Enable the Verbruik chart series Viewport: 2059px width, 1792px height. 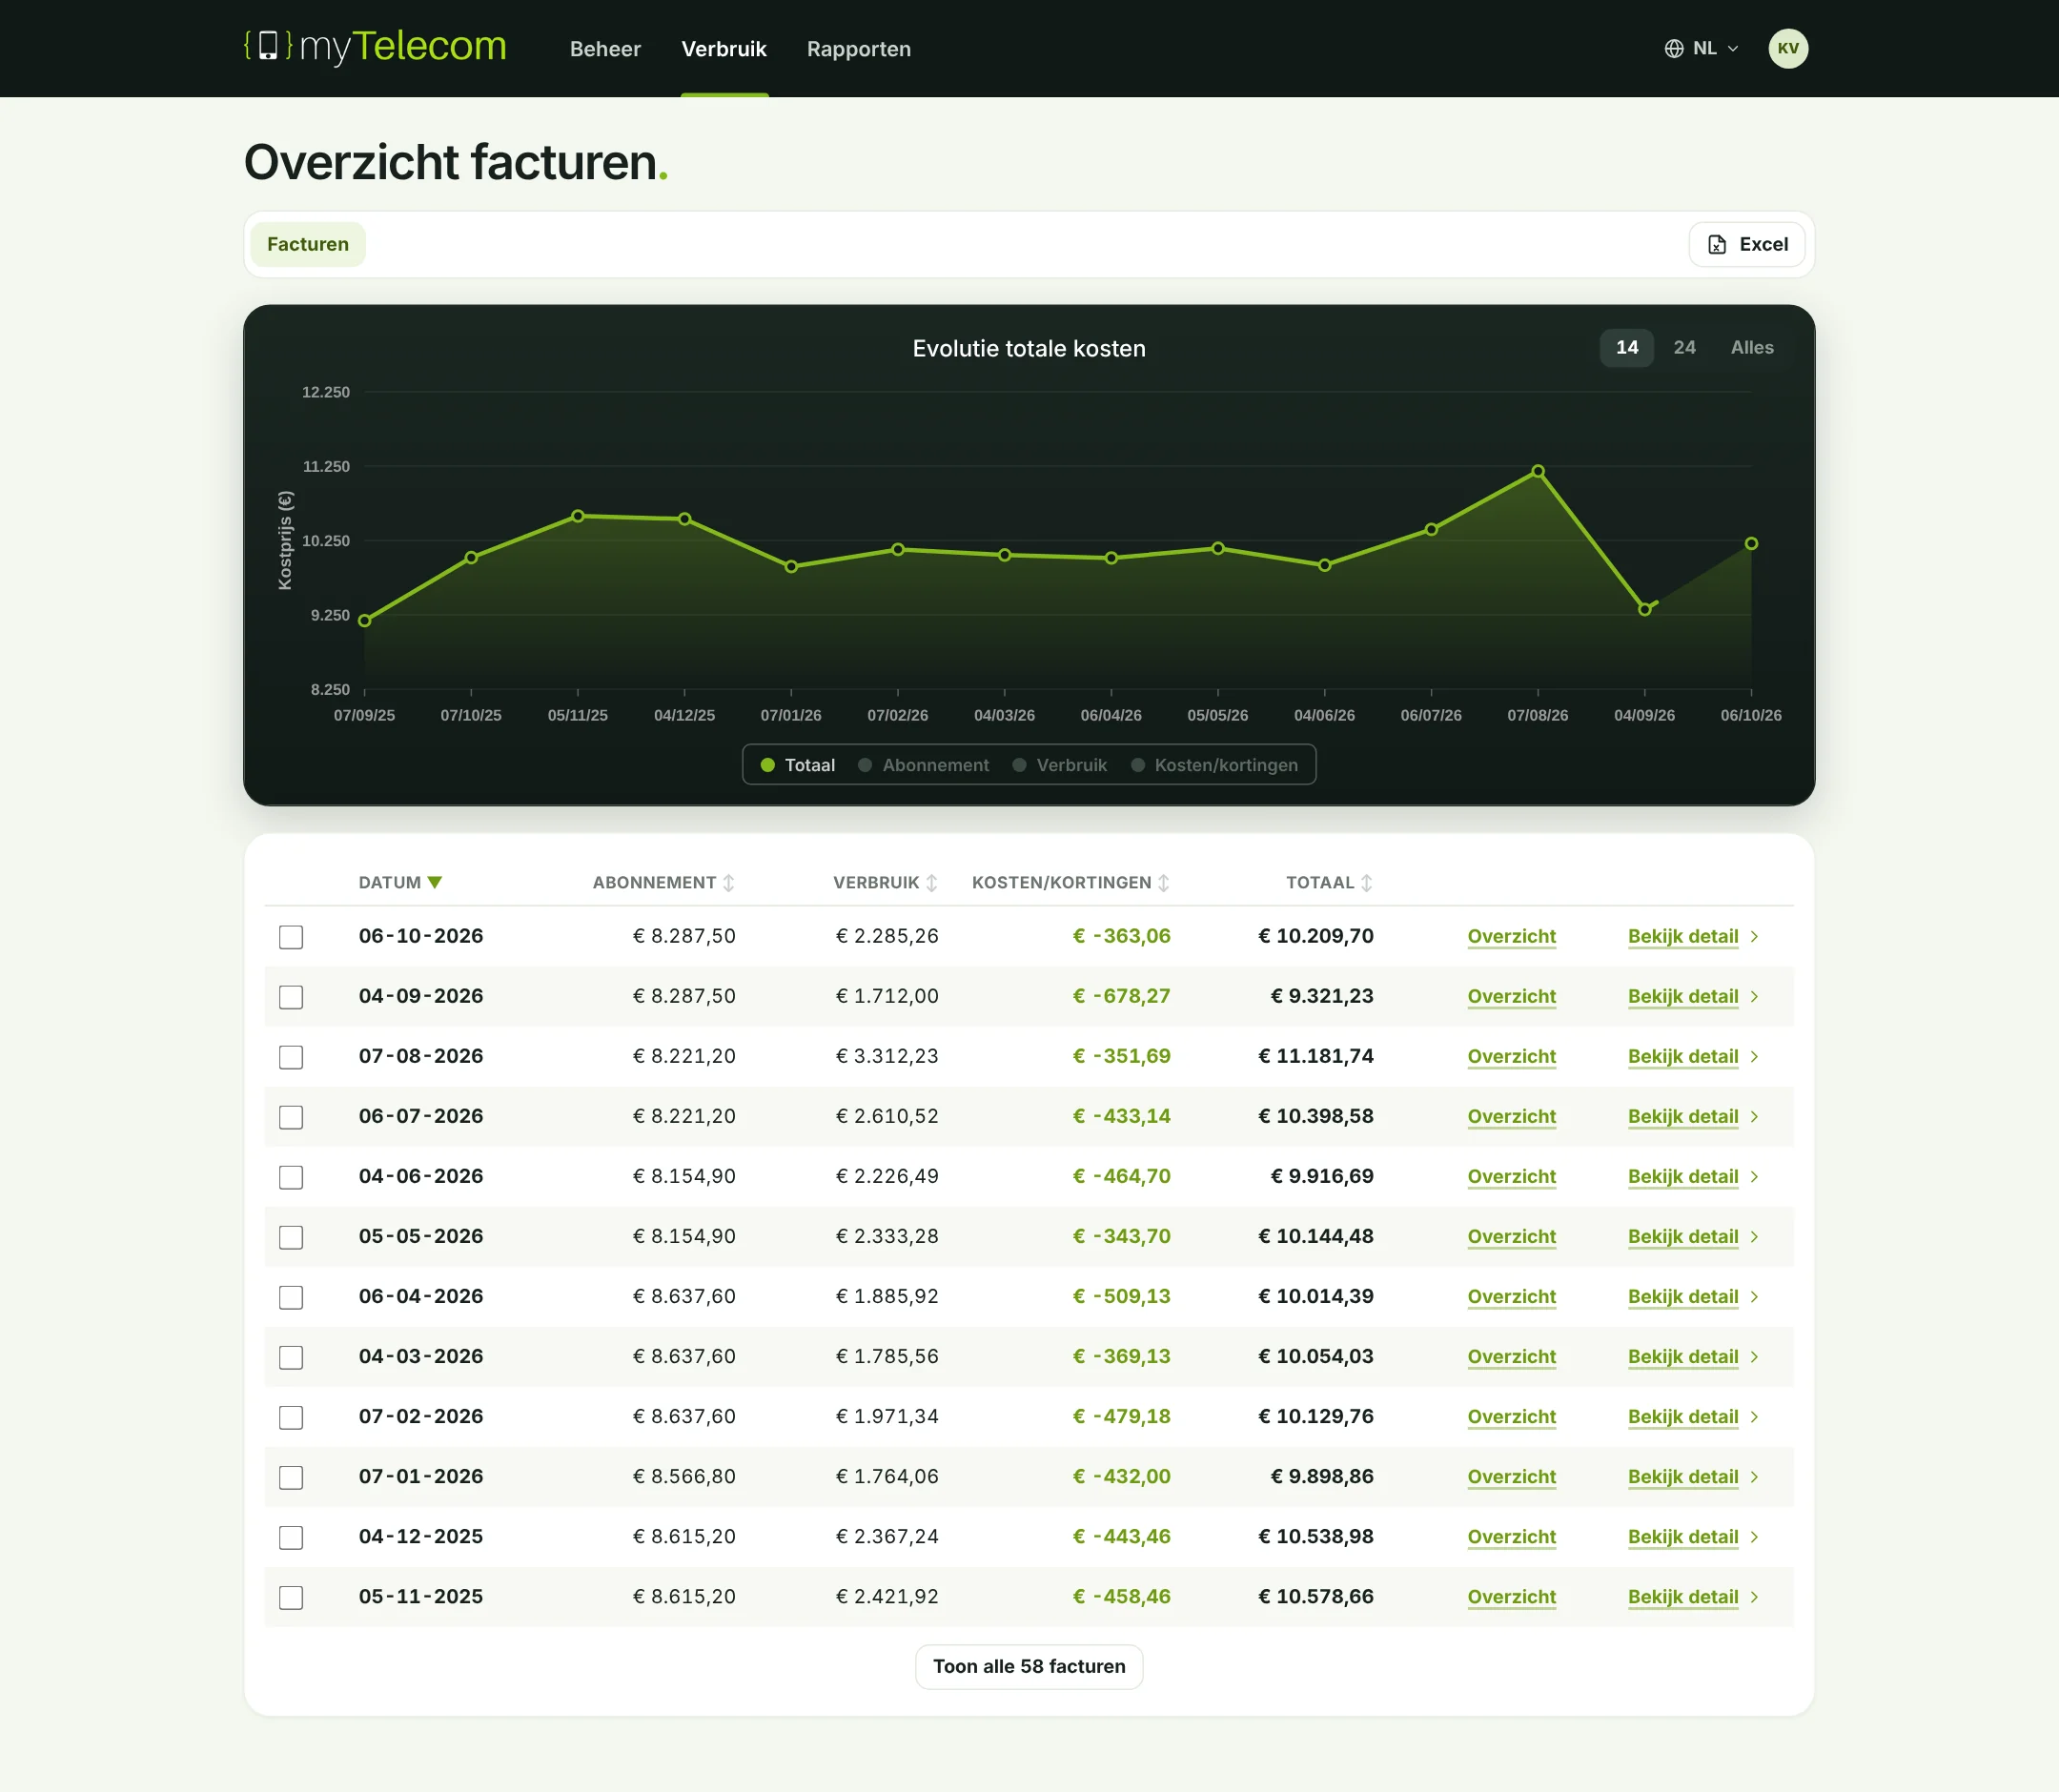[1059, 765]
